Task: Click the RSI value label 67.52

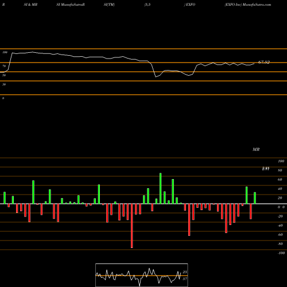Action: pos(264,62)
